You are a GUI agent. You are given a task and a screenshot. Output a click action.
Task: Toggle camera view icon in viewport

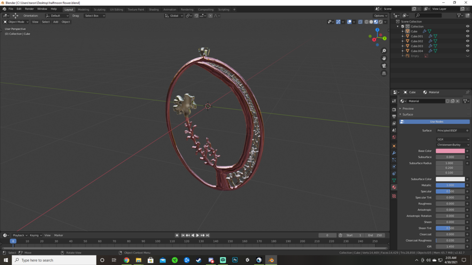pos(384,66)
